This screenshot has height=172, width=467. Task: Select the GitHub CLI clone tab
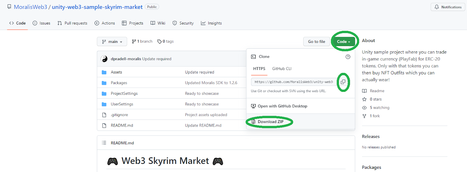[x=282, y=69]
